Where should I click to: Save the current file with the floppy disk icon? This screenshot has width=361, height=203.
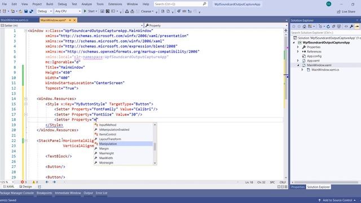[26, 11]
